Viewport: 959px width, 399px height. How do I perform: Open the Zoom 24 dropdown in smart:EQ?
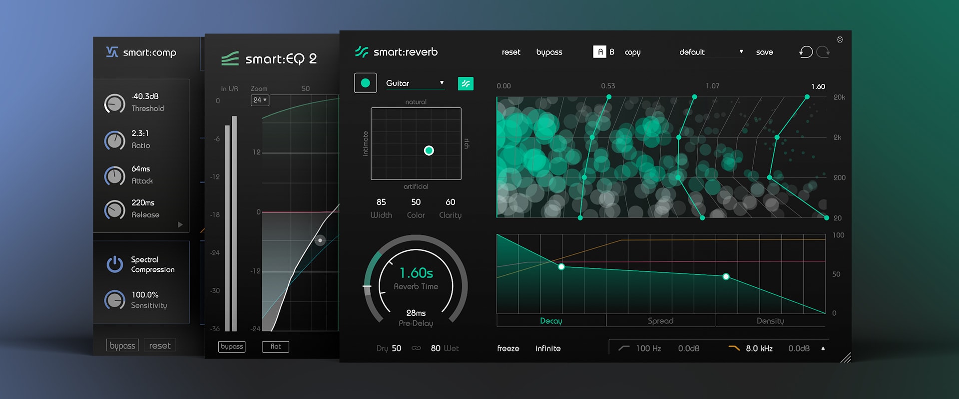point(260,100)
